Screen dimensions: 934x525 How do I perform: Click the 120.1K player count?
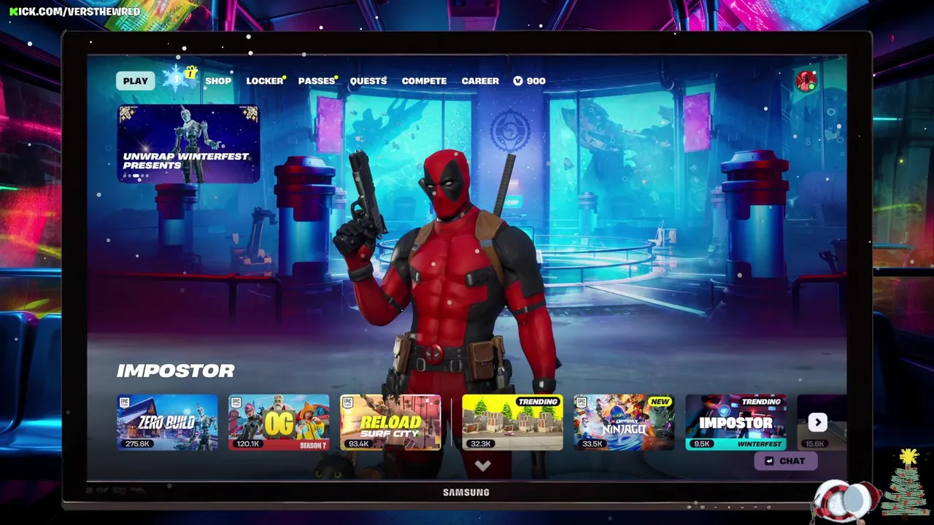pos(248,443)
